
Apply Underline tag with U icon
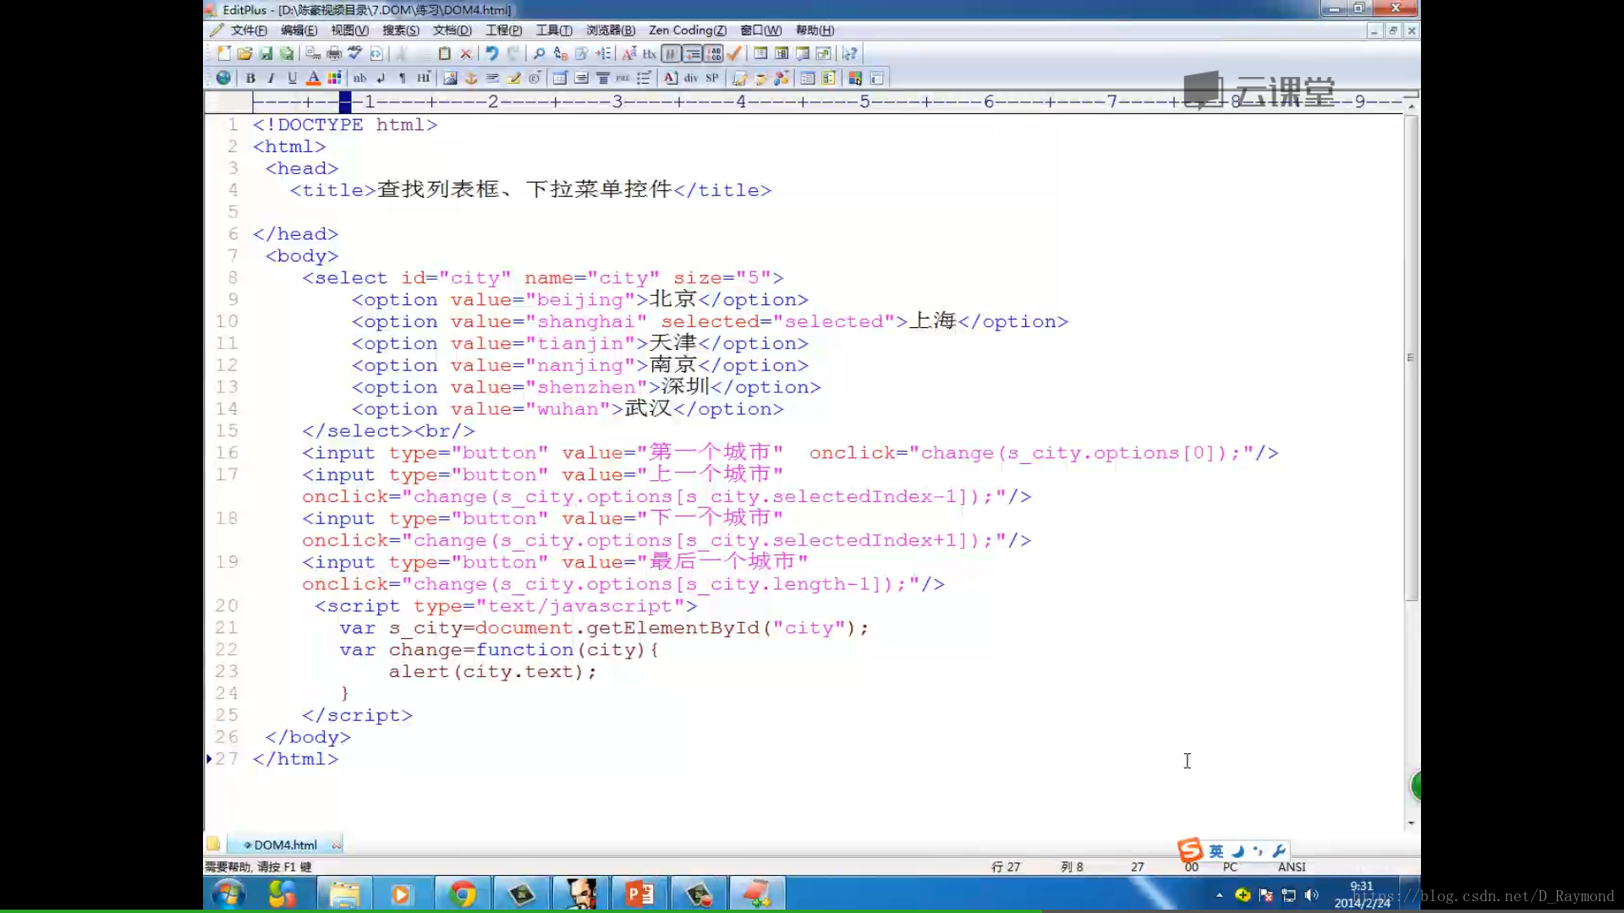[x=292, y=78]
